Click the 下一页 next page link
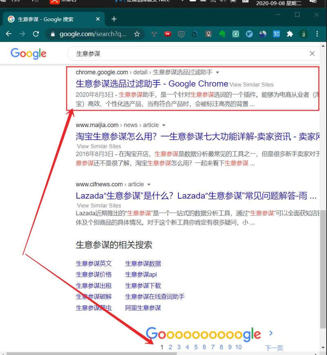Viewport: 327px width, 355px height. tap(274, 348)
